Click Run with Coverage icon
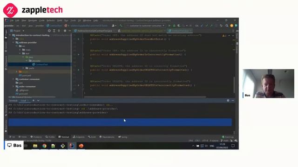Image resolution: width=298 pixels, height=167 pixels. click(x=179, y=26)
